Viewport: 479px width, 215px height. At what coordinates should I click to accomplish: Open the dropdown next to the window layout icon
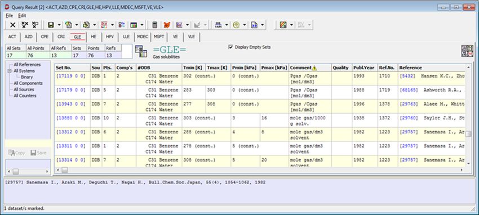coord(142,25)
